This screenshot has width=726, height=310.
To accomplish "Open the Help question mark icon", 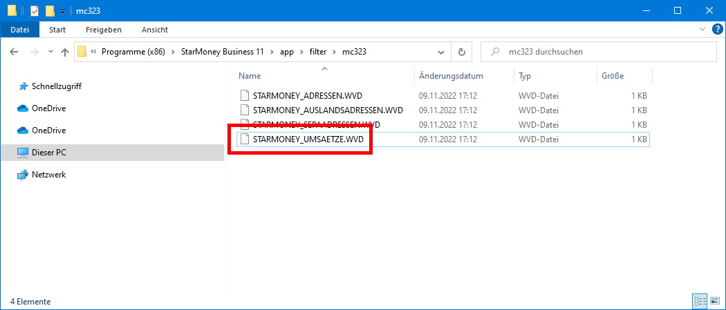I will (x=717, y=30).
